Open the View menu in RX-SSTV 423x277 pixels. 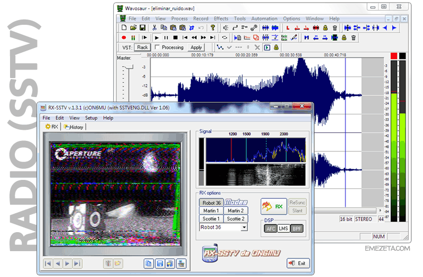(x=74, y=118)
